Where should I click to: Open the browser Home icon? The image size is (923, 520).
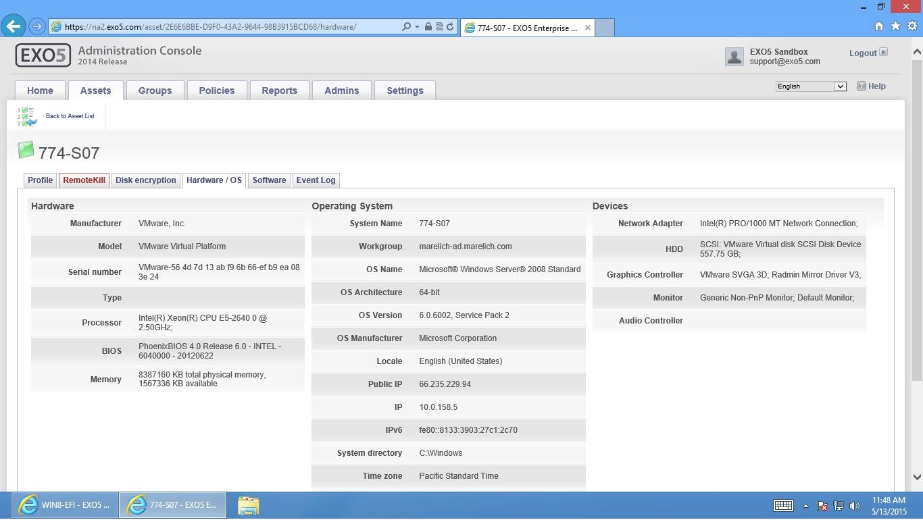pos(879,26)
